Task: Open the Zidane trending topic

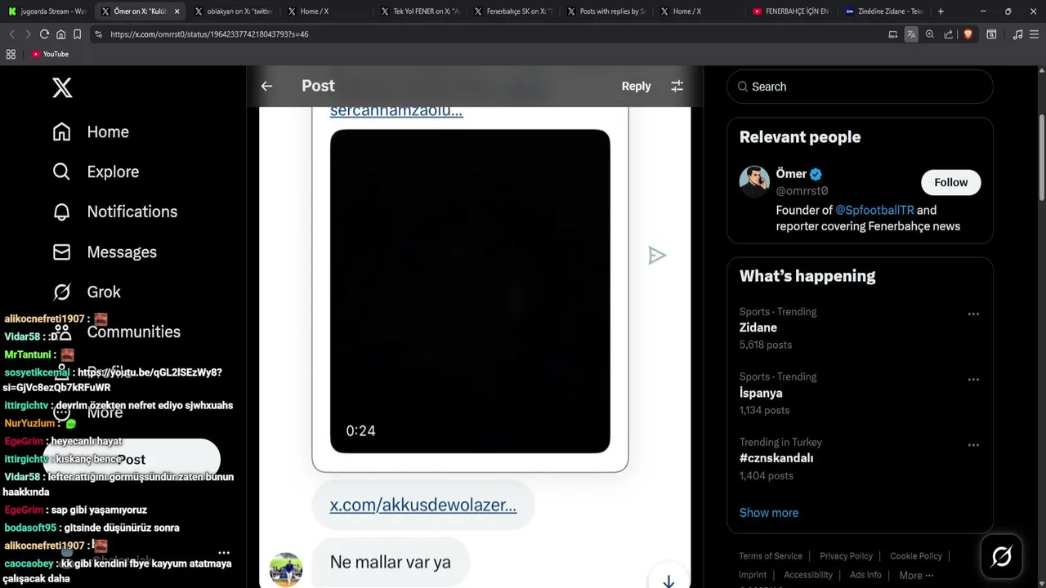Action: pos(758,327)
